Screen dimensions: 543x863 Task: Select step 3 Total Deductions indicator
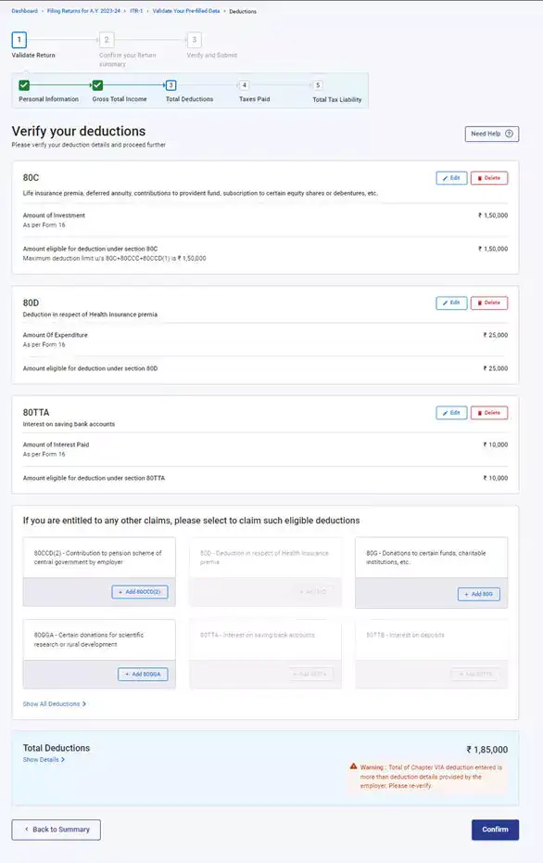pyautogui.click(x=170, y=85)
